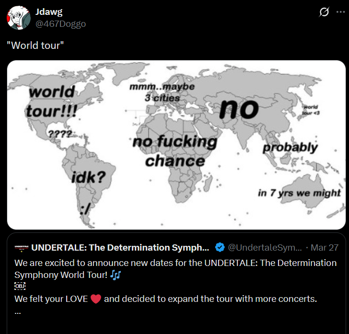Click the Jdawg display name
This screenshot has width=349, height=334.
point(49,12)
